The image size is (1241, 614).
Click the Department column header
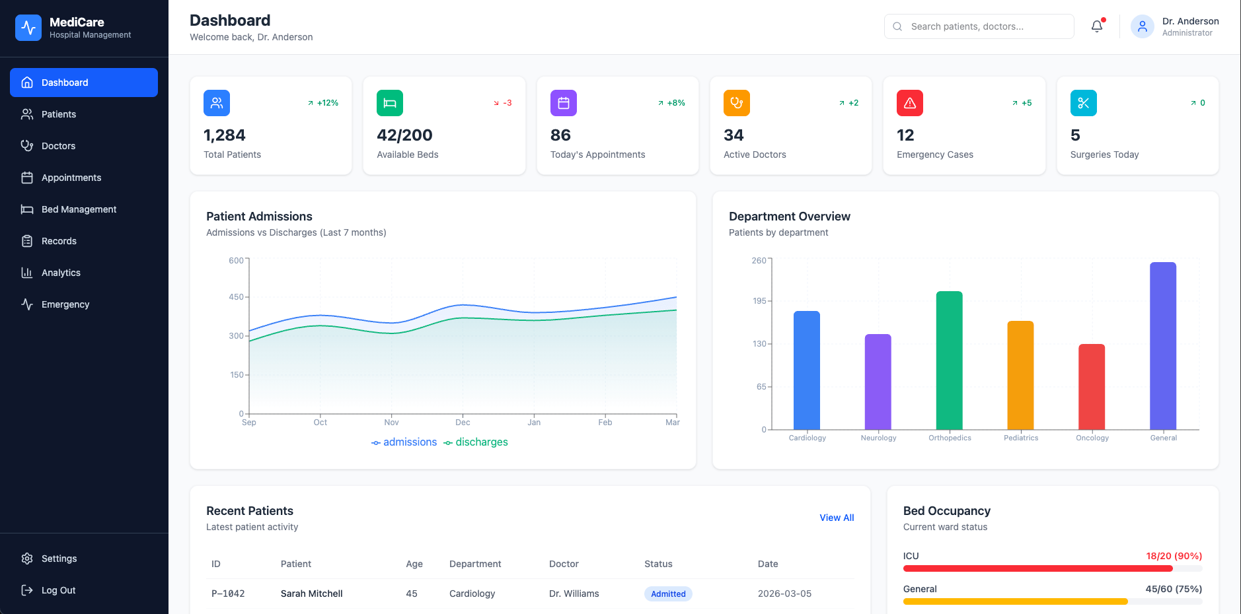click(x=475, y=564)
